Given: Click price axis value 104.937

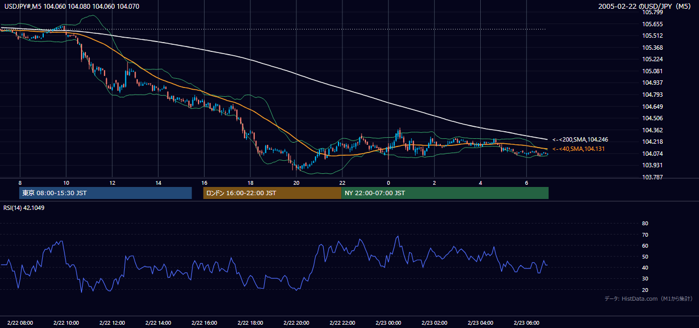Looking at the screenshot, I should 653,83.
